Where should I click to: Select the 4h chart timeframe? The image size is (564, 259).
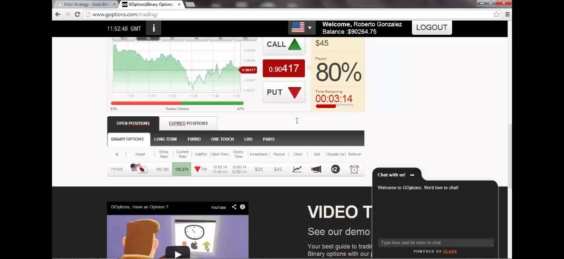click(x=197, y=39)
